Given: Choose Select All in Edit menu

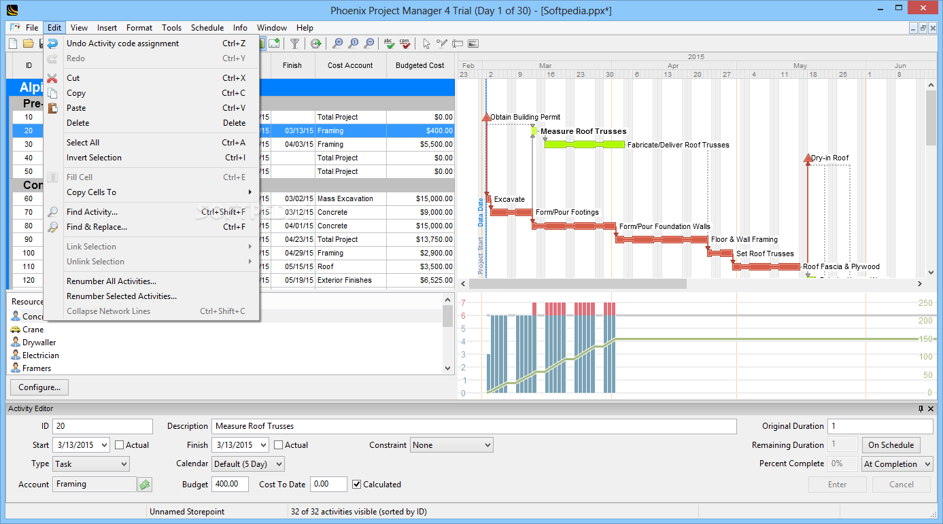Looking at the screenshot, I should click(151, 143).
